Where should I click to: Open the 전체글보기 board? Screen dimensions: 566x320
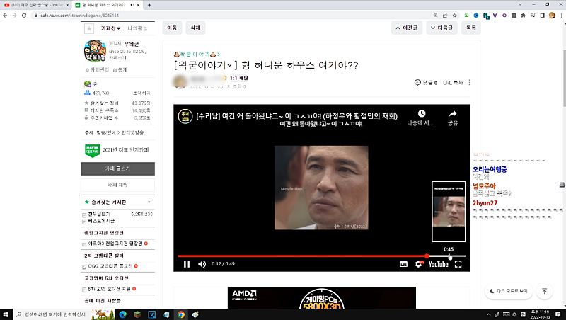(99, 215)
